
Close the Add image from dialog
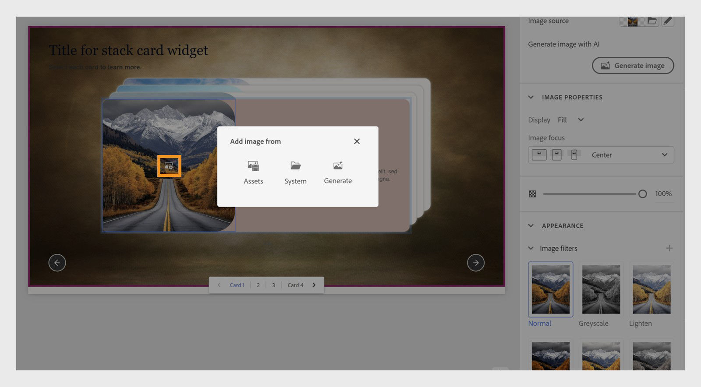[x=357, y=141]
